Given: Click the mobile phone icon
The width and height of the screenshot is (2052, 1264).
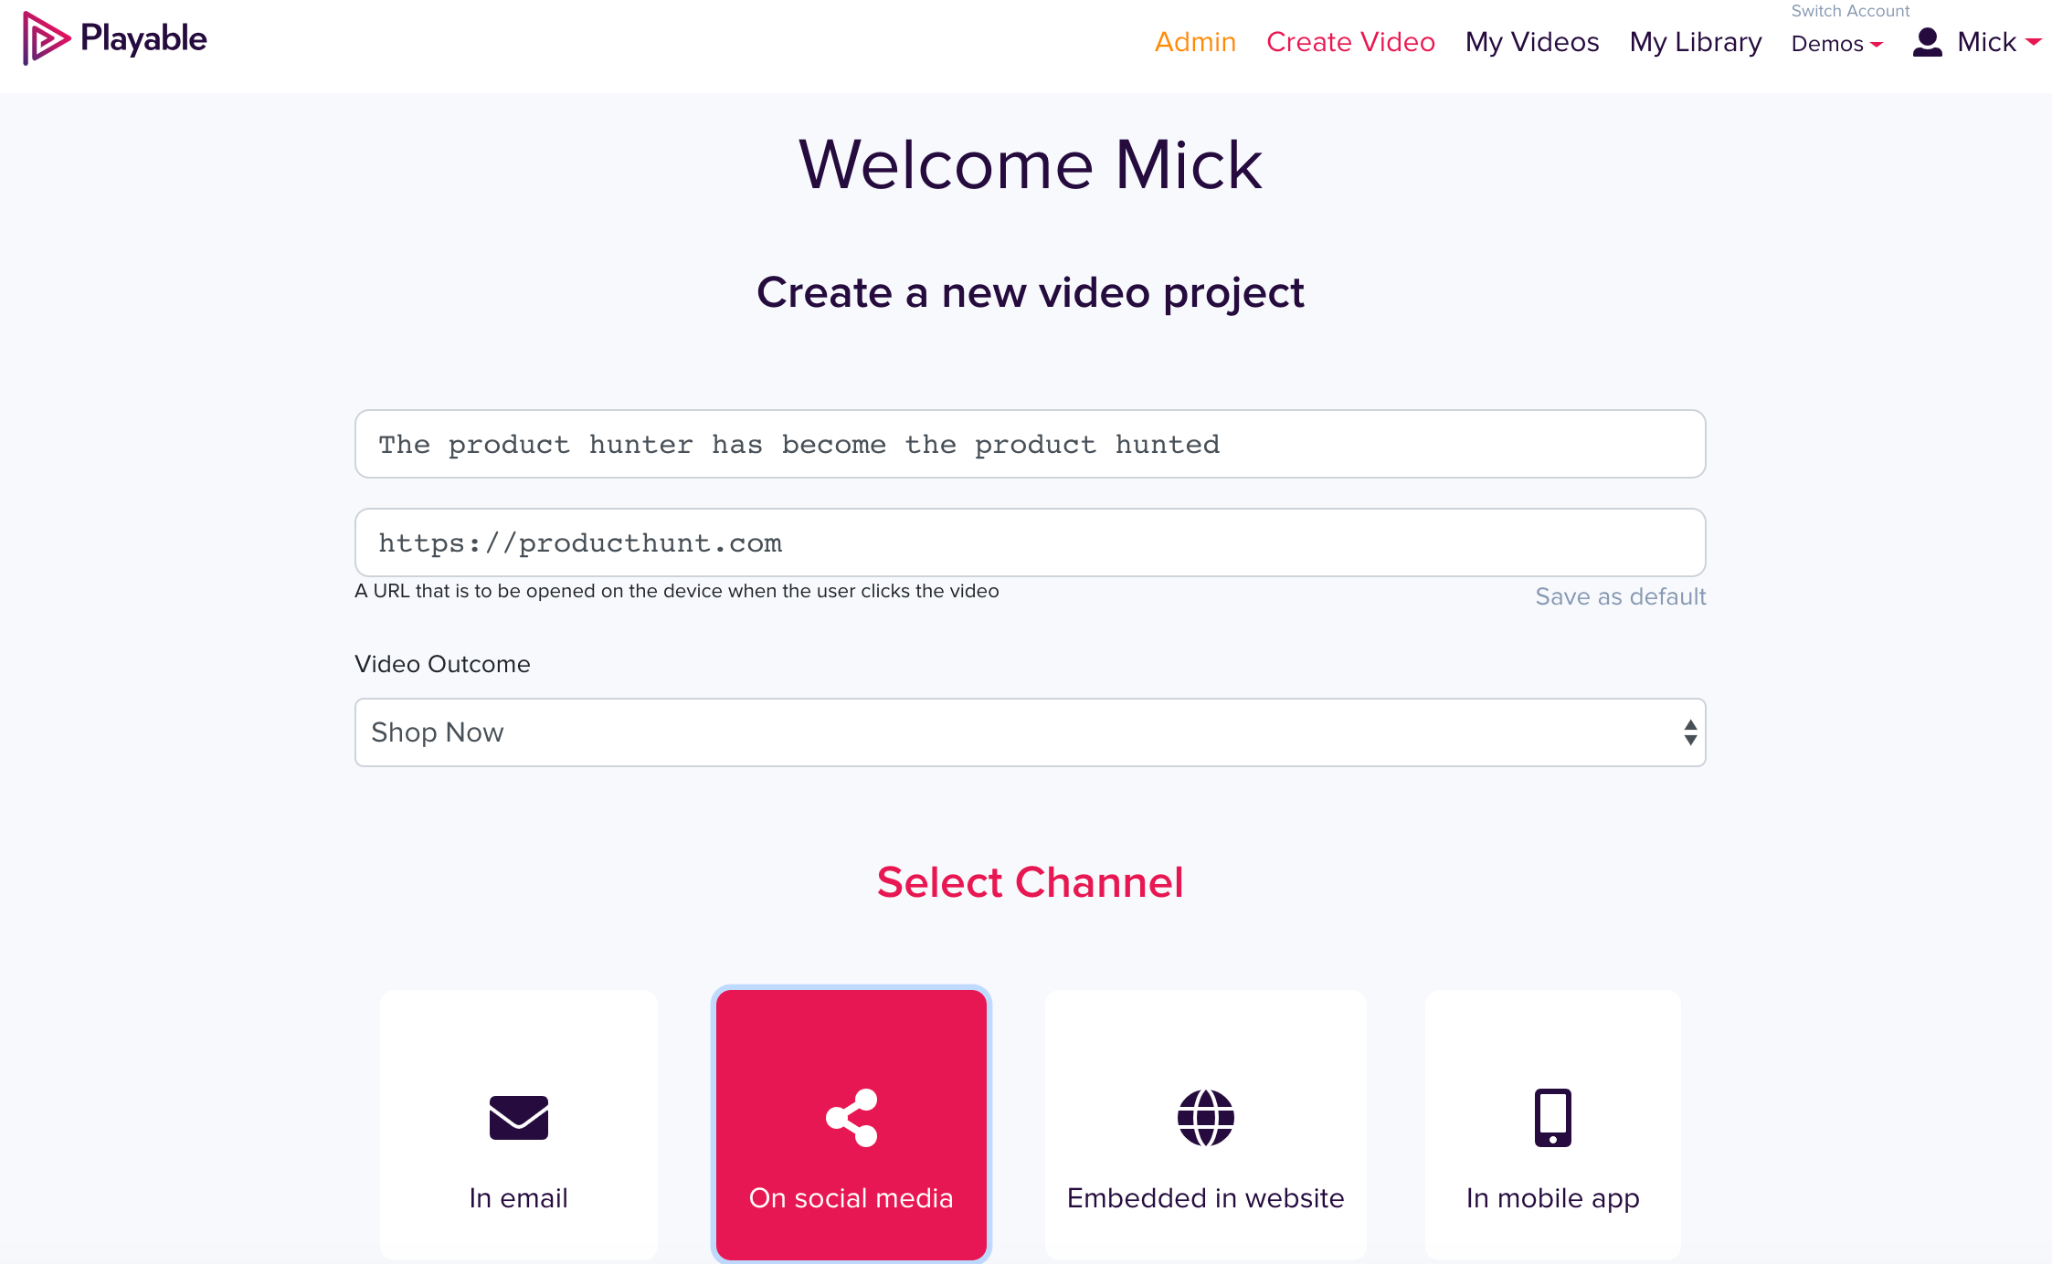Looking at the screenshot, I should click(1552, 1117).
